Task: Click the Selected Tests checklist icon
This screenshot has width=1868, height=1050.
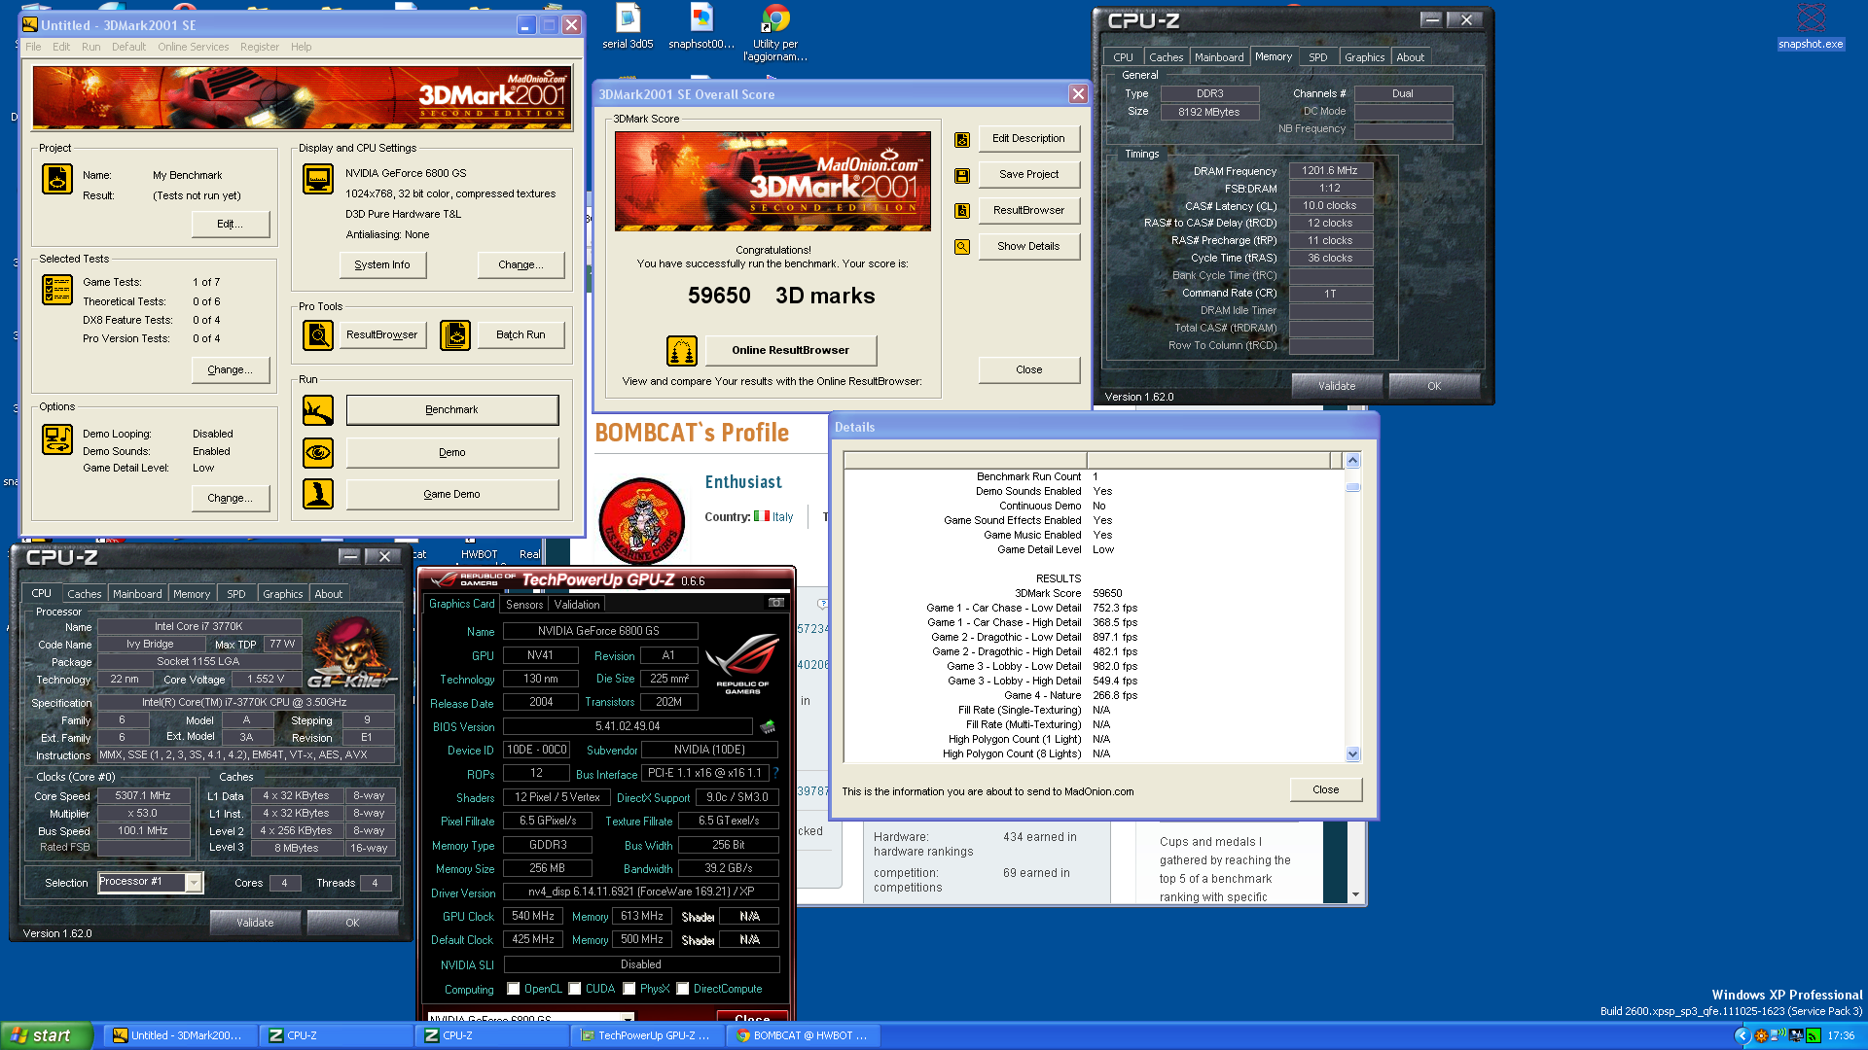Action: [57, 290]
